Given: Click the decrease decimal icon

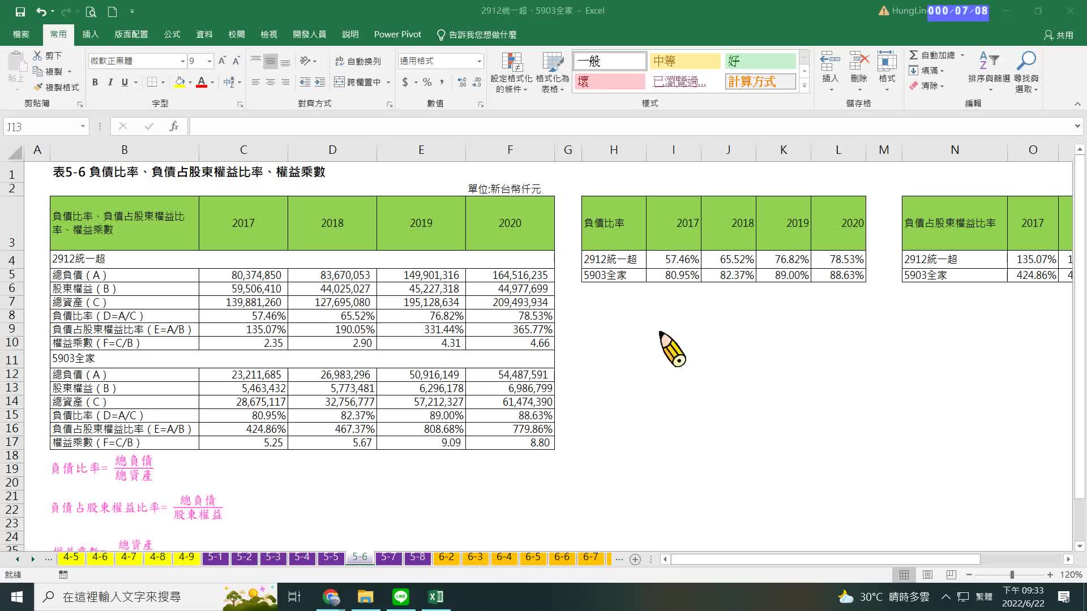Looking at the screenshot, I should [x=477, y=82].
